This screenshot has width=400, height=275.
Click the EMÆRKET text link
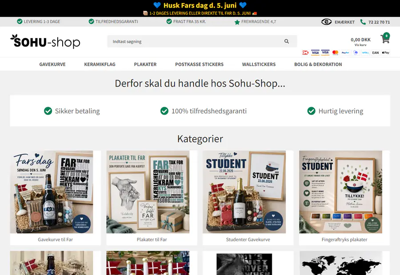(x=344, y=22)
